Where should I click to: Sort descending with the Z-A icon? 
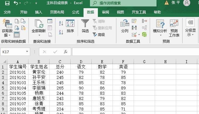61,32
